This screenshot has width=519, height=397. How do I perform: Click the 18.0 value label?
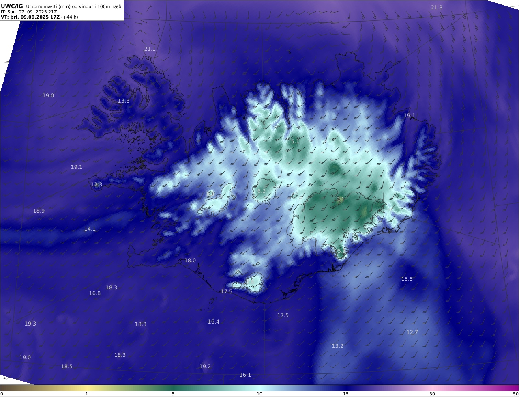click(x=190, y=260)
